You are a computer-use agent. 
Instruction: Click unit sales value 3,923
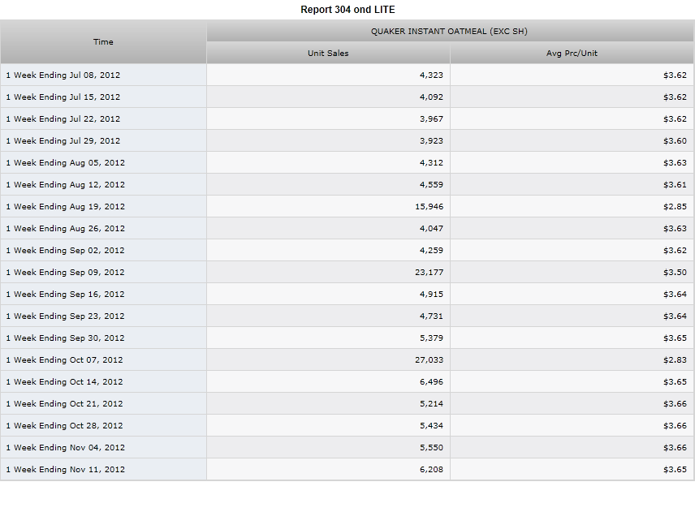click(431, 141)
